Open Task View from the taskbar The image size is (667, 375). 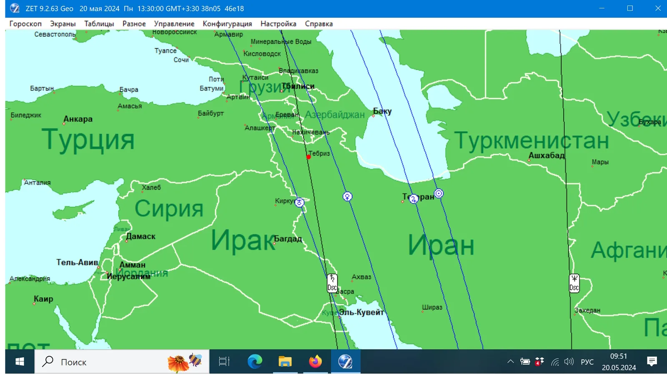pyautogui.click(x=224, y=362)
